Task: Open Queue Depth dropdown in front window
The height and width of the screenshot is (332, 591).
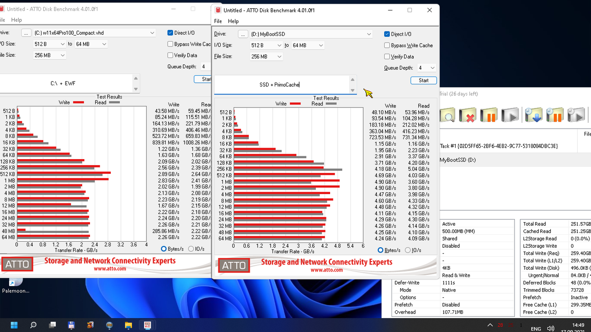Action: coord(426,68)
